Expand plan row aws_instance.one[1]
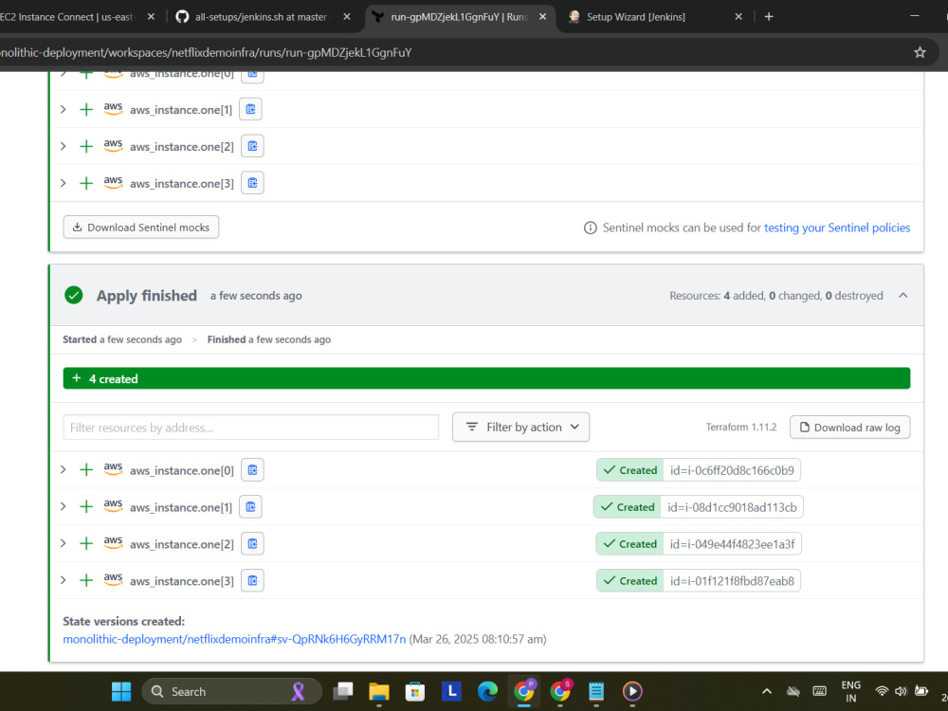 [63, 109]
